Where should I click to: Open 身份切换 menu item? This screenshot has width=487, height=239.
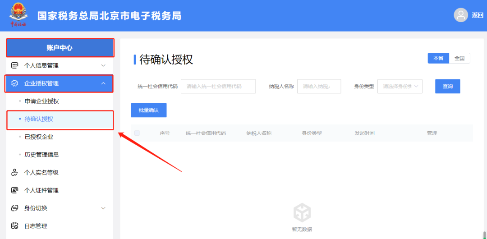pyautogui.click(x=60, y=208)
